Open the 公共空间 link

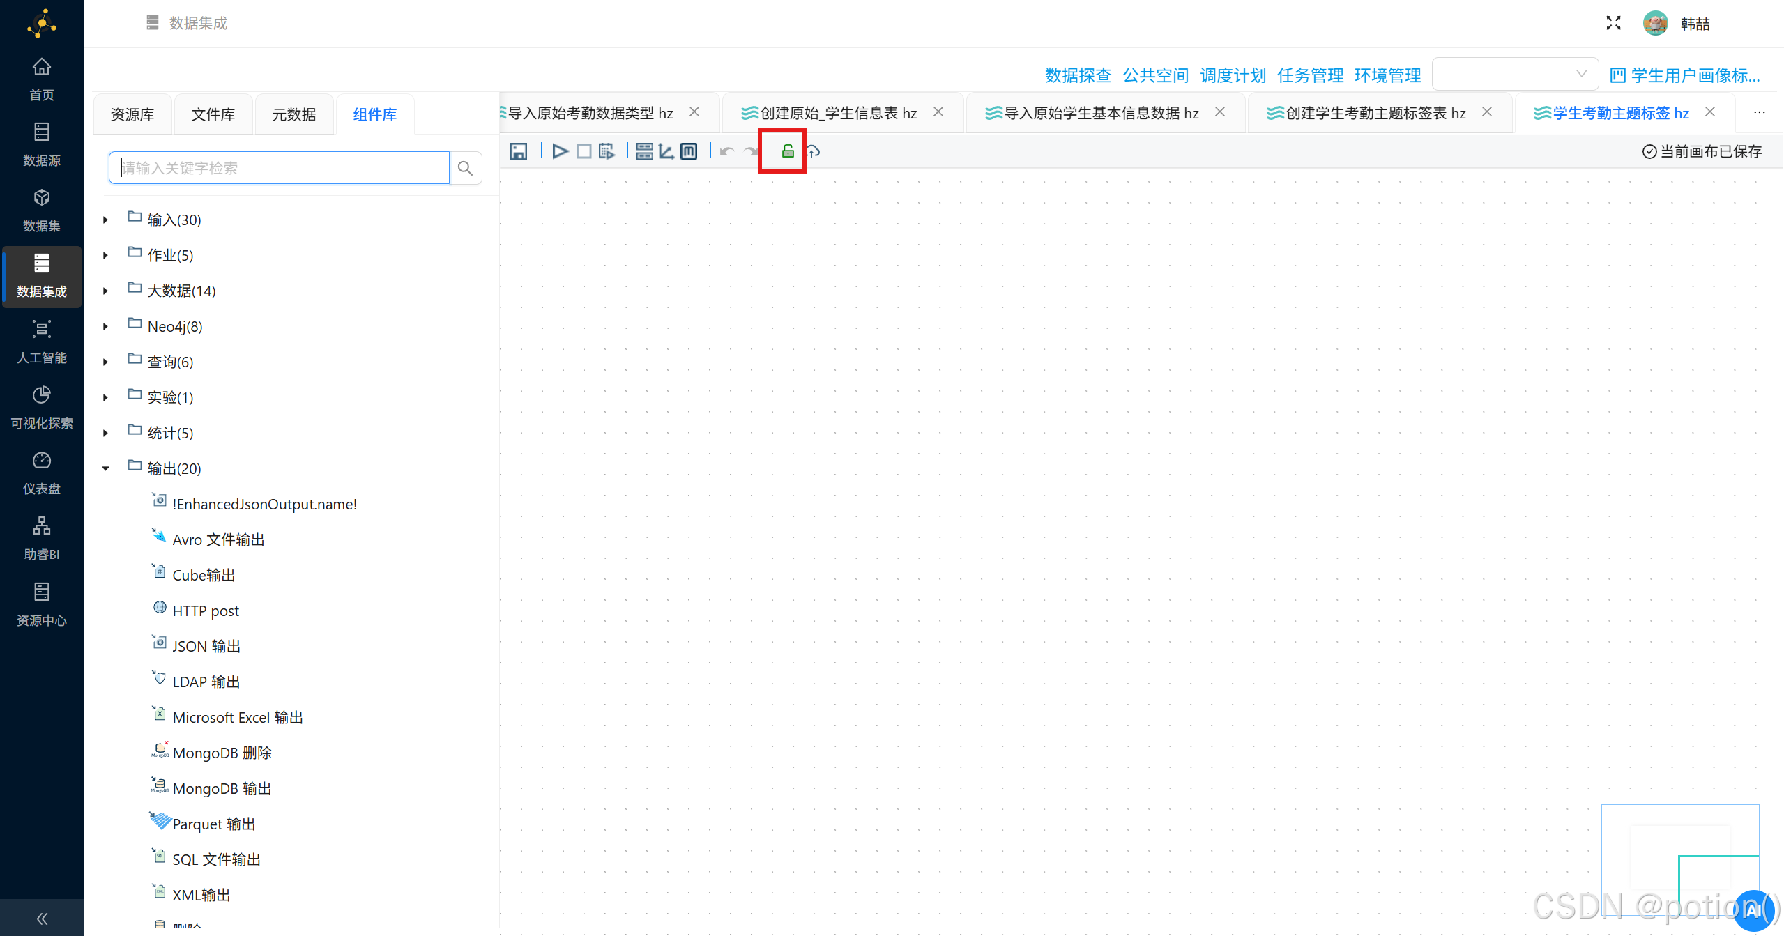(1155, 75)
